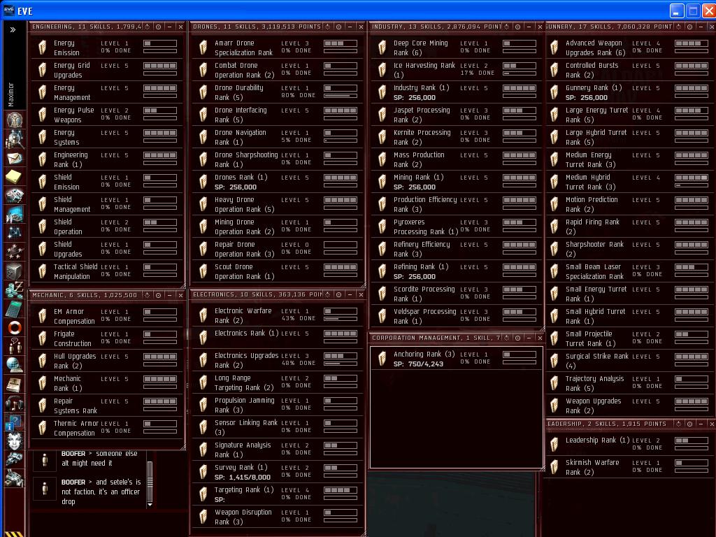This screenshot has width=716, height=537.
Task: Open the Jukebox headphones icon
Action: click(15, 403)
